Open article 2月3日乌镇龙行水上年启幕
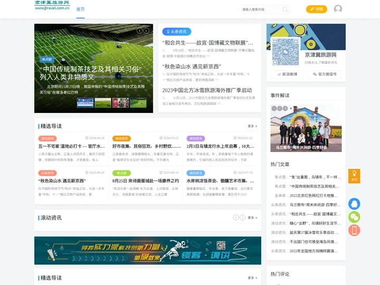The image size is (380, 285). tap(220, 146)
